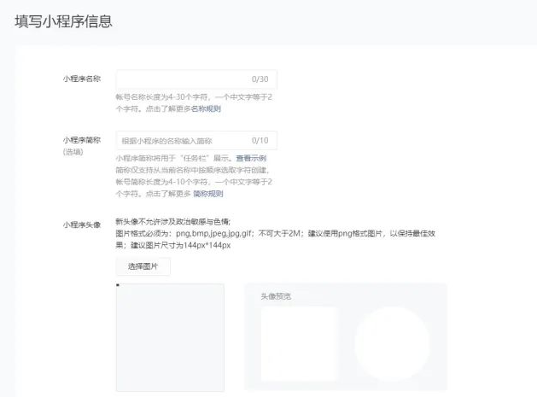537x397 pixels.
Task: Click the empty avatar upload area
Action: [170, 337]
